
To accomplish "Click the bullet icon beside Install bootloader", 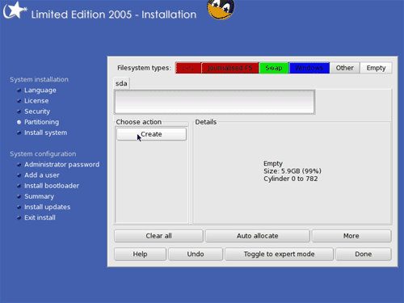I will pyautogui.click(x=19, y=186).
